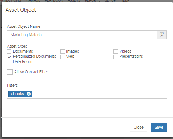Close the Asset Object dialog
Screen dimensions: 173x139
138,128
